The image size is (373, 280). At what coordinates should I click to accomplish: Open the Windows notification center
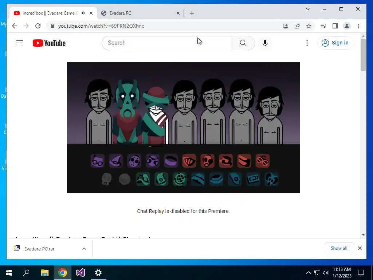(361, 273)
